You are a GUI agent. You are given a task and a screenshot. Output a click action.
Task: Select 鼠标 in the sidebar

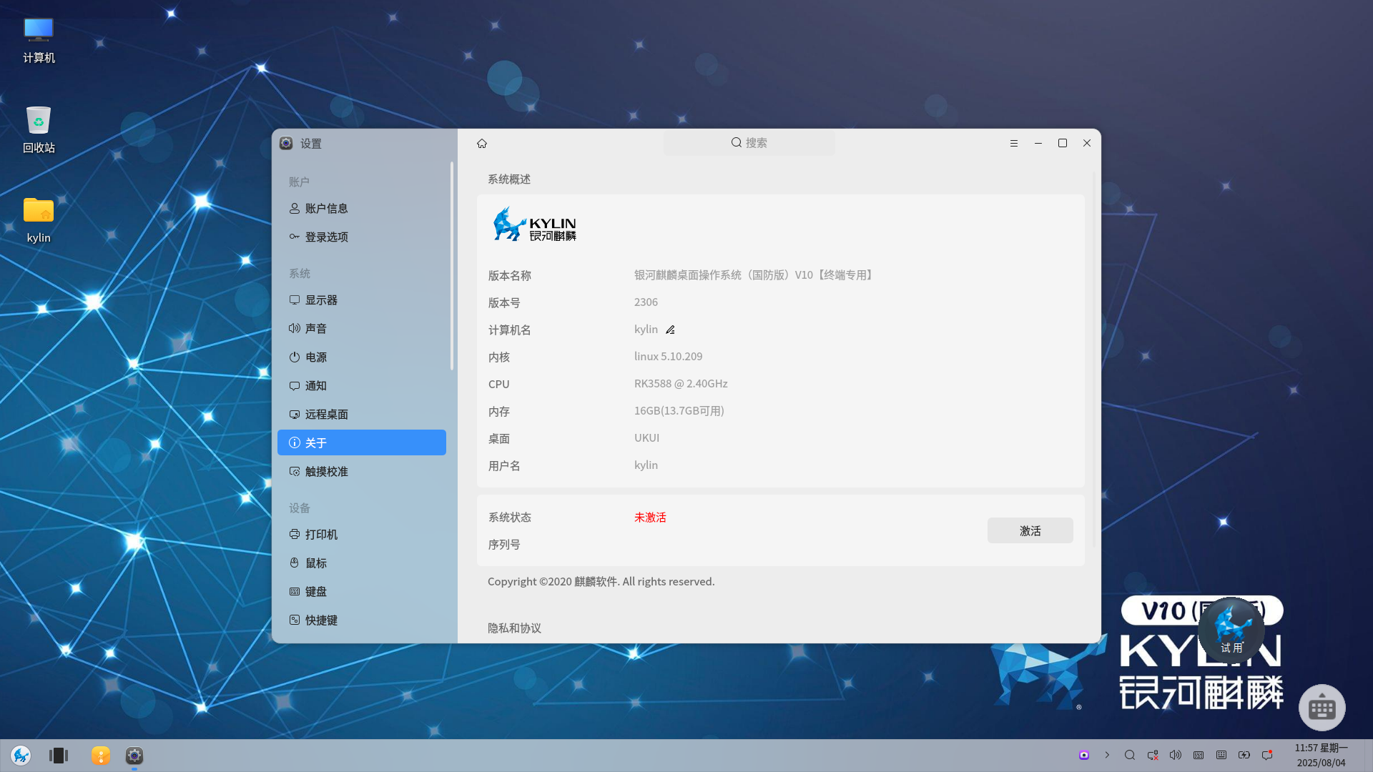pos(362,563)
